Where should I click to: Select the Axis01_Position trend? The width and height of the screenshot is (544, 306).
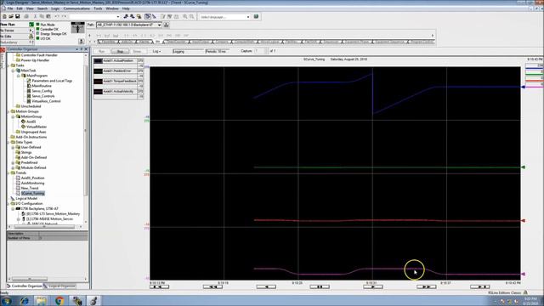[x=32, y=178]
